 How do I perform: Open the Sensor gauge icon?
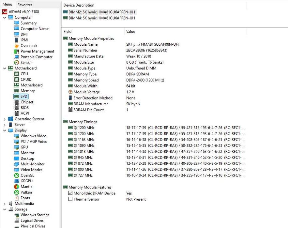(x=17, y=63)
